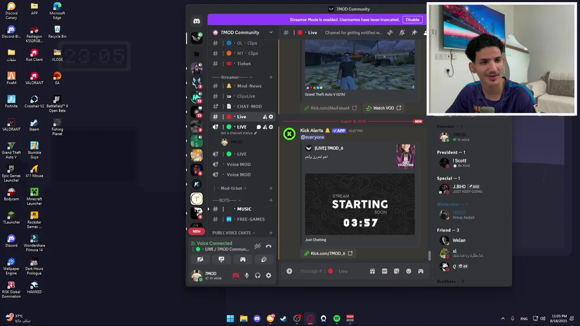Open user settings gear
The width and height of the screenshot is (580, 326).
point(269,275)
